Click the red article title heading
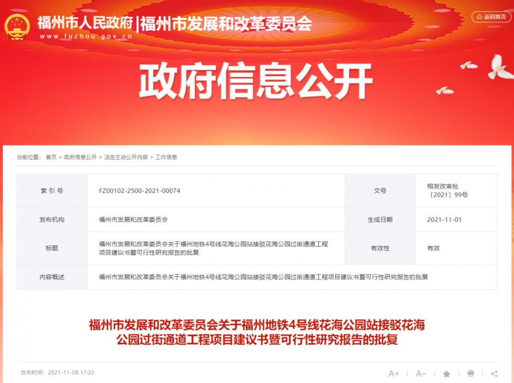 click(x=257, y=332)
